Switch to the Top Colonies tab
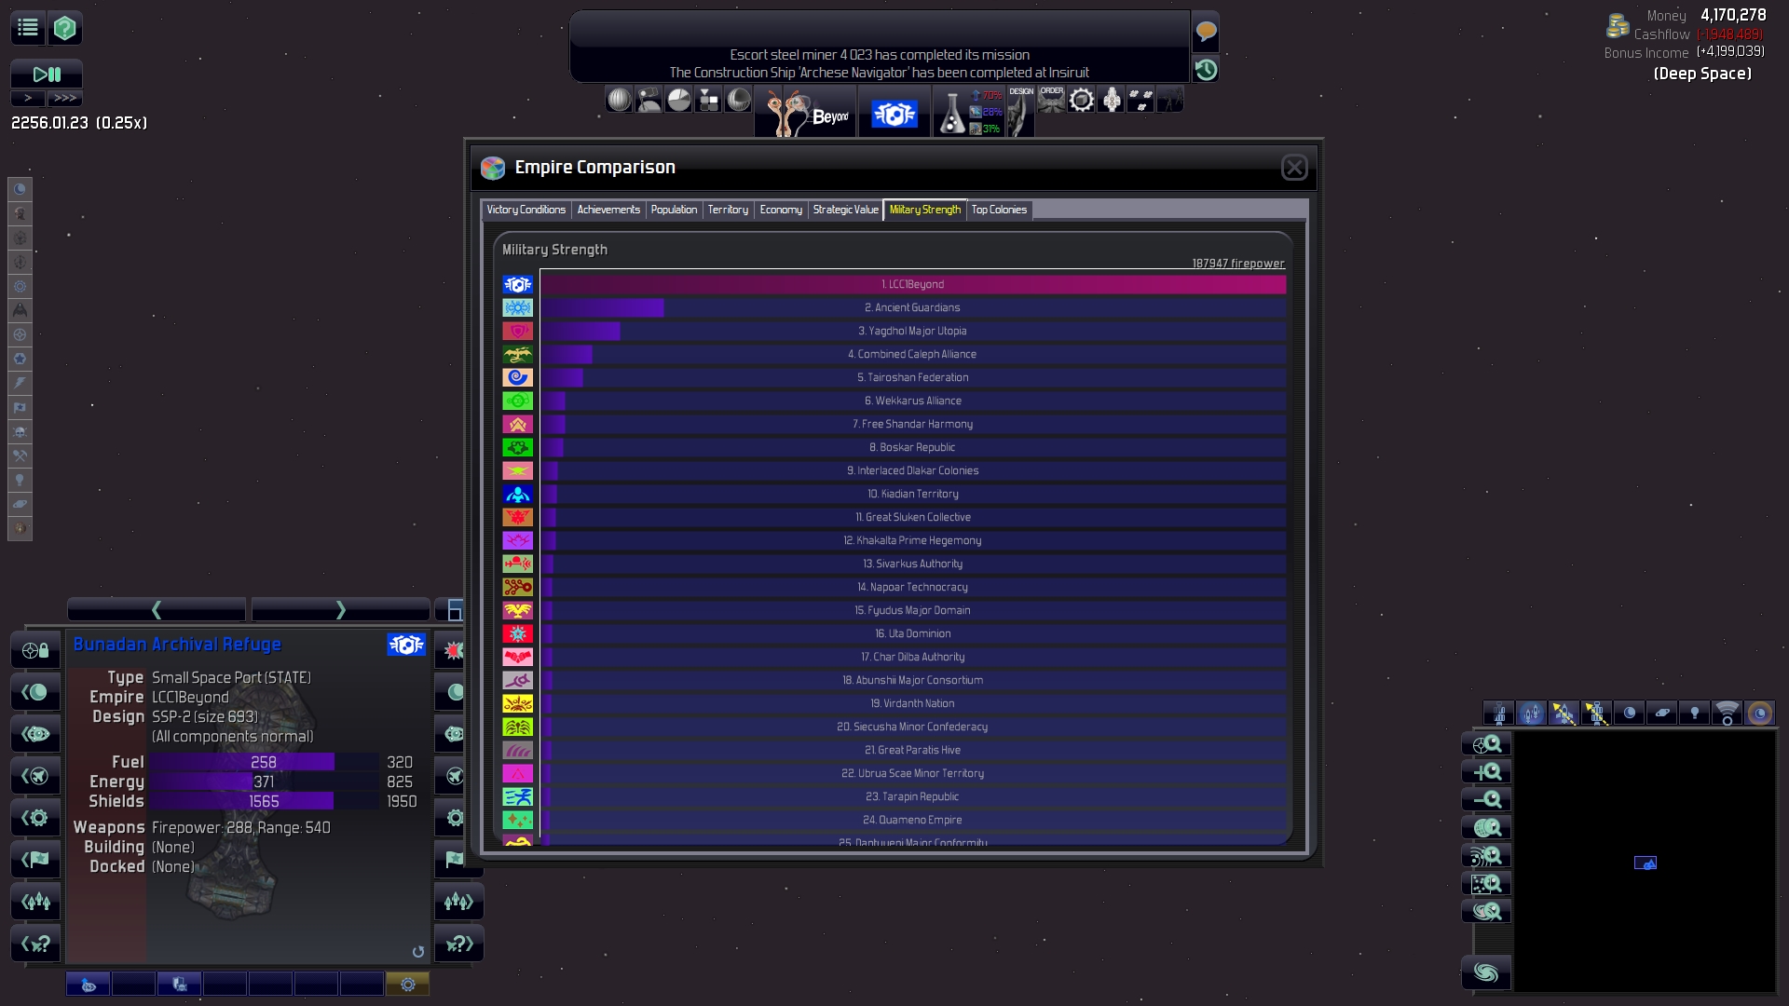Screen dimensions: 1789x1006 pos(998,210)
